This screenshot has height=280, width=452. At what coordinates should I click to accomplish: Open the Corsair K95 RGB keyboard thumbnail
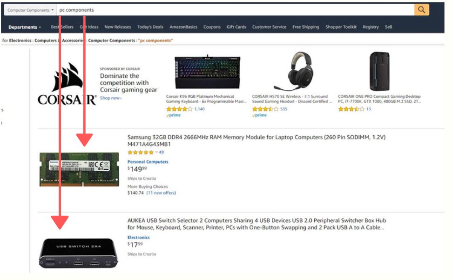point(208,72)
